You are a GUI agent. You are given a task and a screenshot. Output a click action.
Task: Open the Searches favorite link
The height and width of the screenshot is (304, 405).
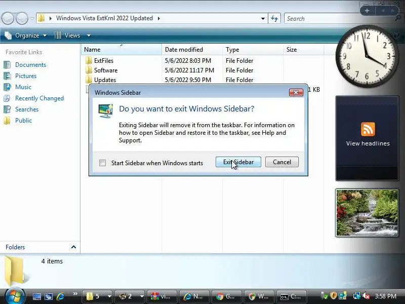pos(27,109)
